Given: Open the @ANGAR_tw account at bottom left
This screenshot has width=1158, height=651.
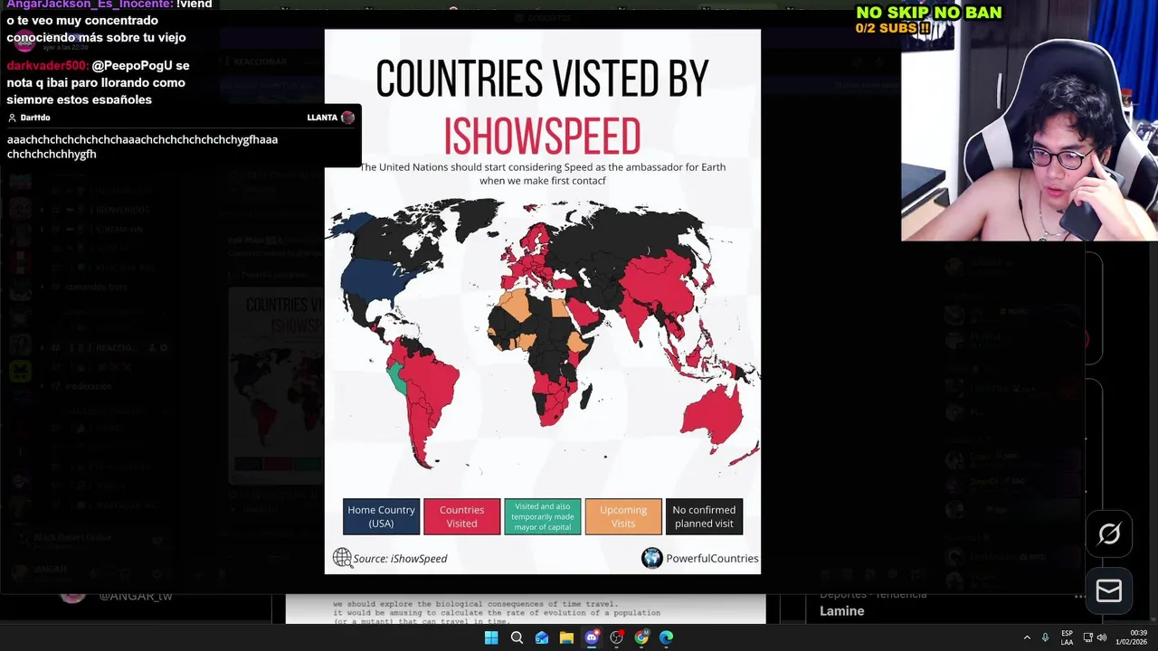Looking at the screenshot, I should click(135, 596).
